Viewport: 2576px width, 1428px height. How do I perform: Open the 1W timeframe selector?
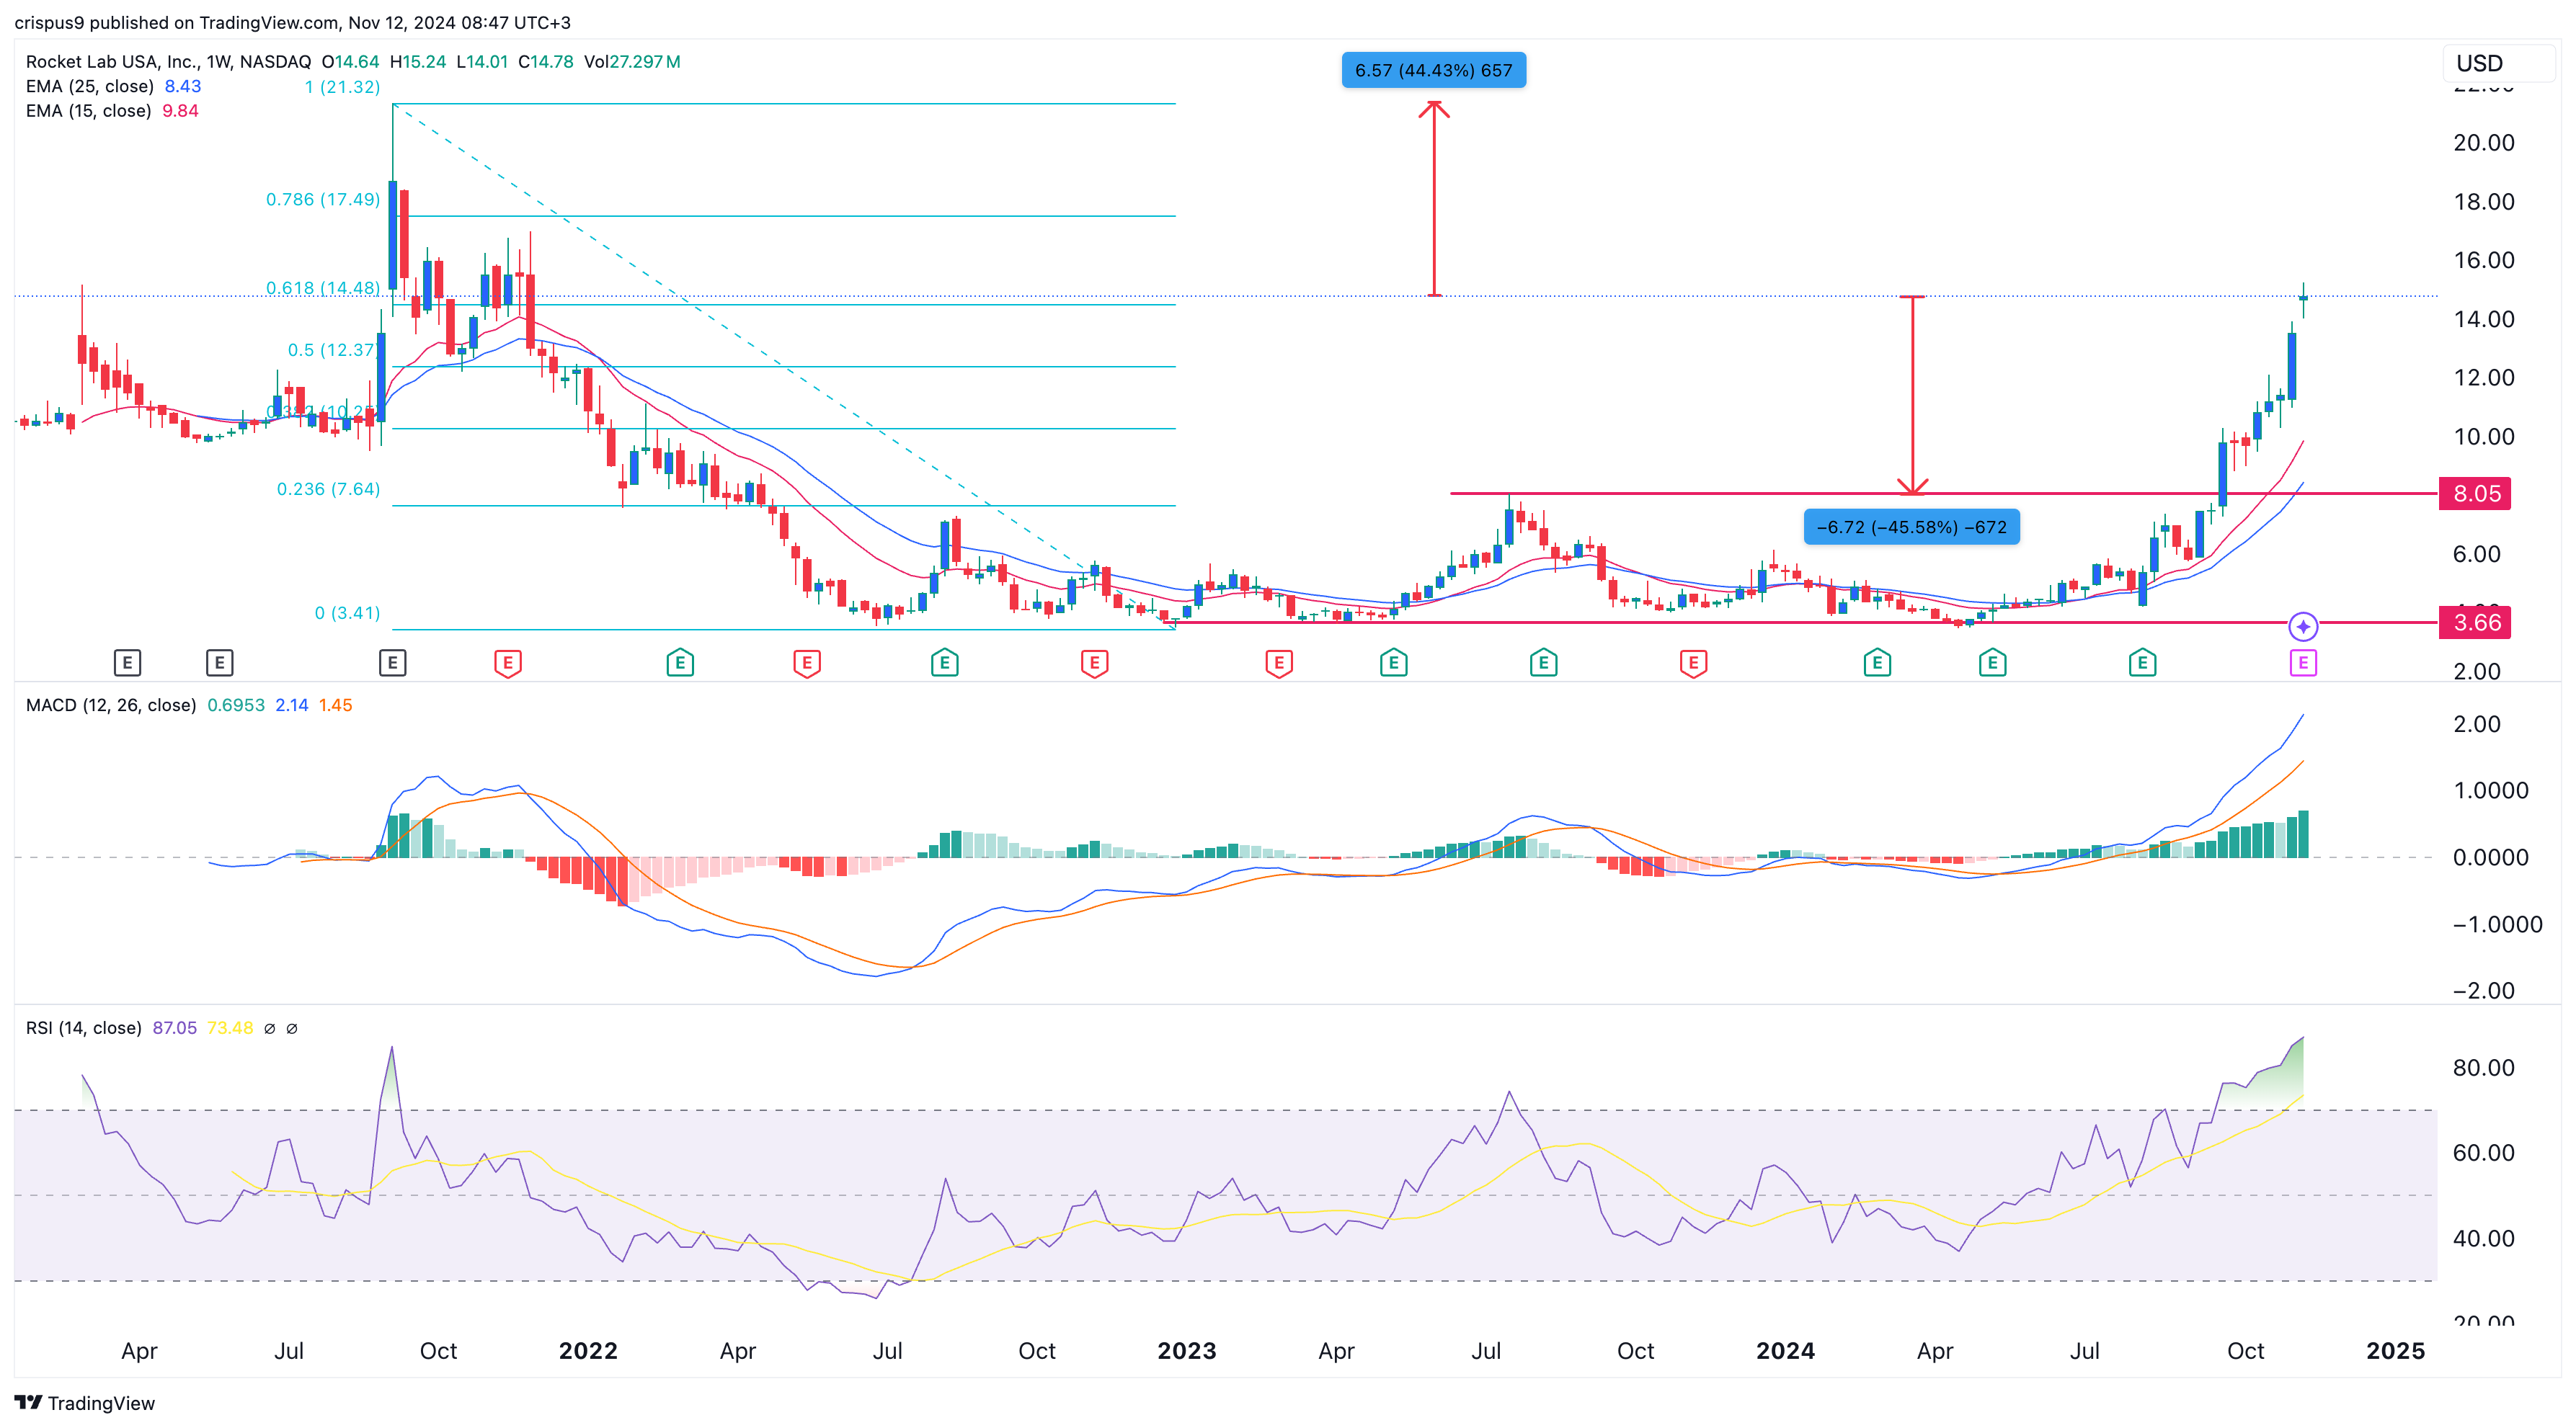(219, 61)
